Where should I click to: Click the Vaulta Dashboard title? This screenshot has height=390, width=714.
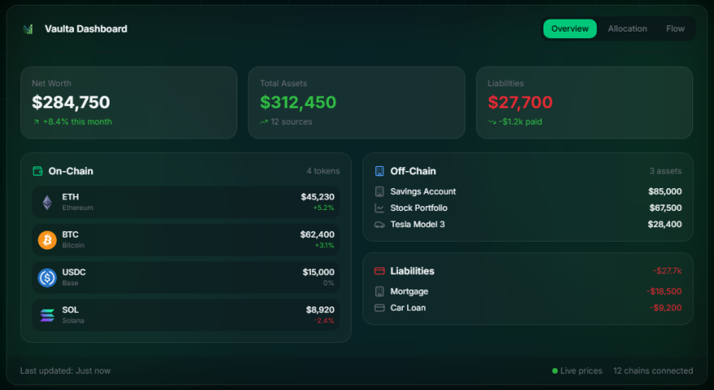point(86,29)
